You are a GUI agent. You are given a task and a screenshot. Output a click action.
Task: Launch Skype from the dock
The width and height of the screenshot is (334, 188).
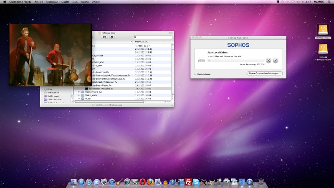click(x=196, y=182)
